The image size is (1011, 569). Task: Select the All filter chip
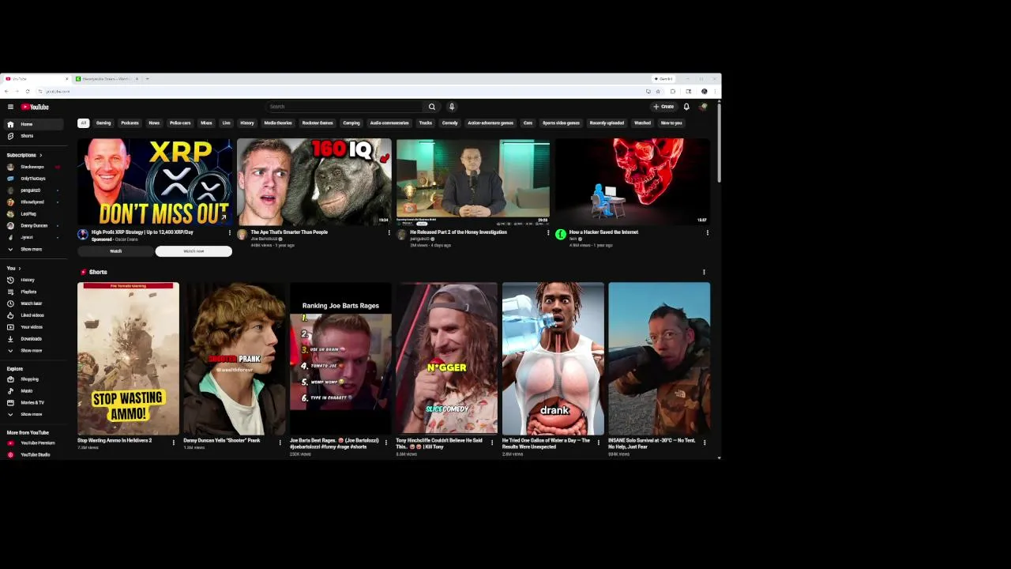[x=83, y=122]
